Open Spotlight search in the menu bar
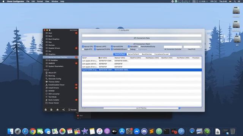This screenshot has height=136, width=243. pos(235,2)
